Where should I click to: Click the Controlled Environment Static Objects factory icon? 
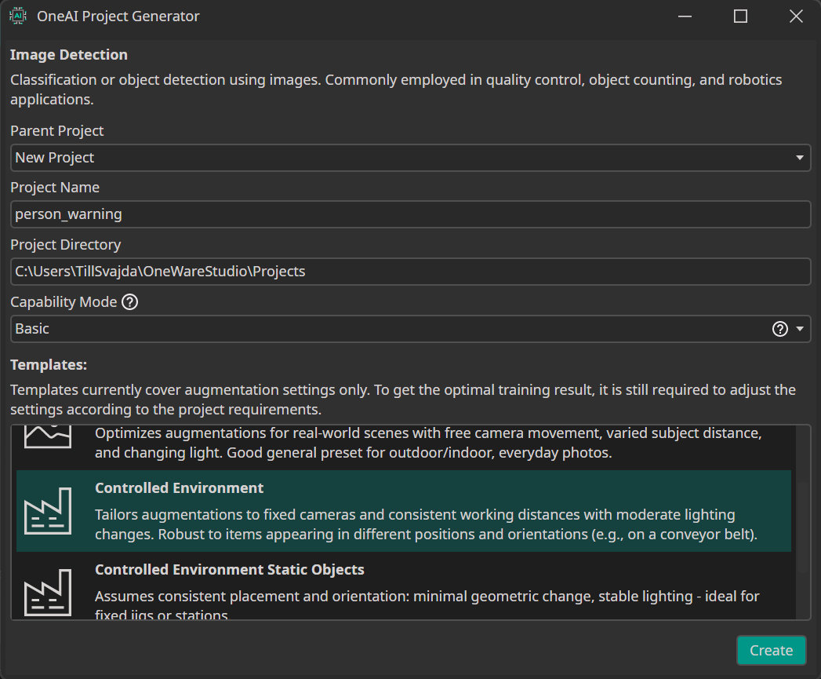pyautogui.click(x=48, y=593)
